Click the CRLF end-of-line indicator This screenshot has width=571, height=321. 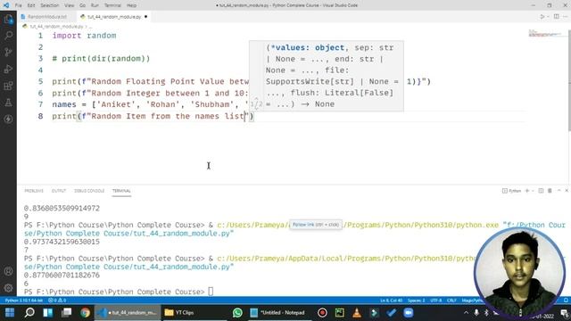(x=452, y=300)
